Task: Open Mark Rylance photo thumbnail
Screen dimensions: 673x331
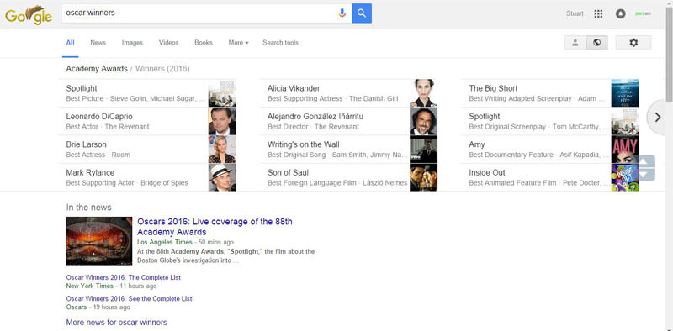Action: point(222,177)
